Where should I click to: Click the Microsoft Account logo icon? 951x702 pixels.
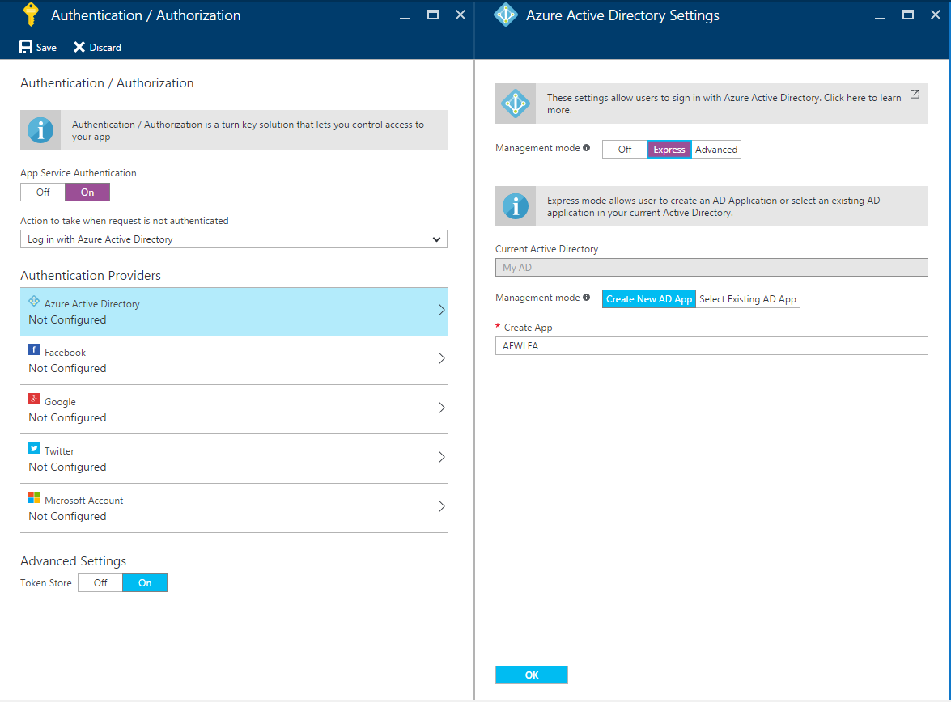coord(34,497)
